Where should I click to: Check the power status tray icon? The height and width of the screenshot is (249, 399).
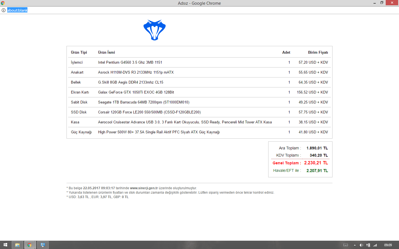(368, 245)
